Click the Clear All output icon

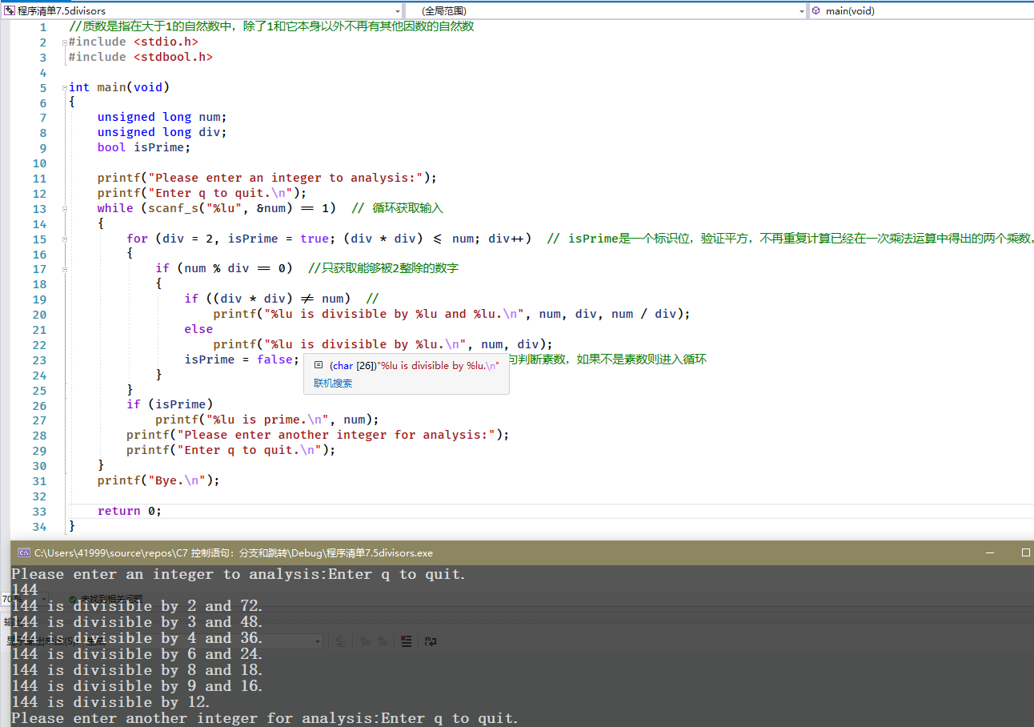click(406, 641)
